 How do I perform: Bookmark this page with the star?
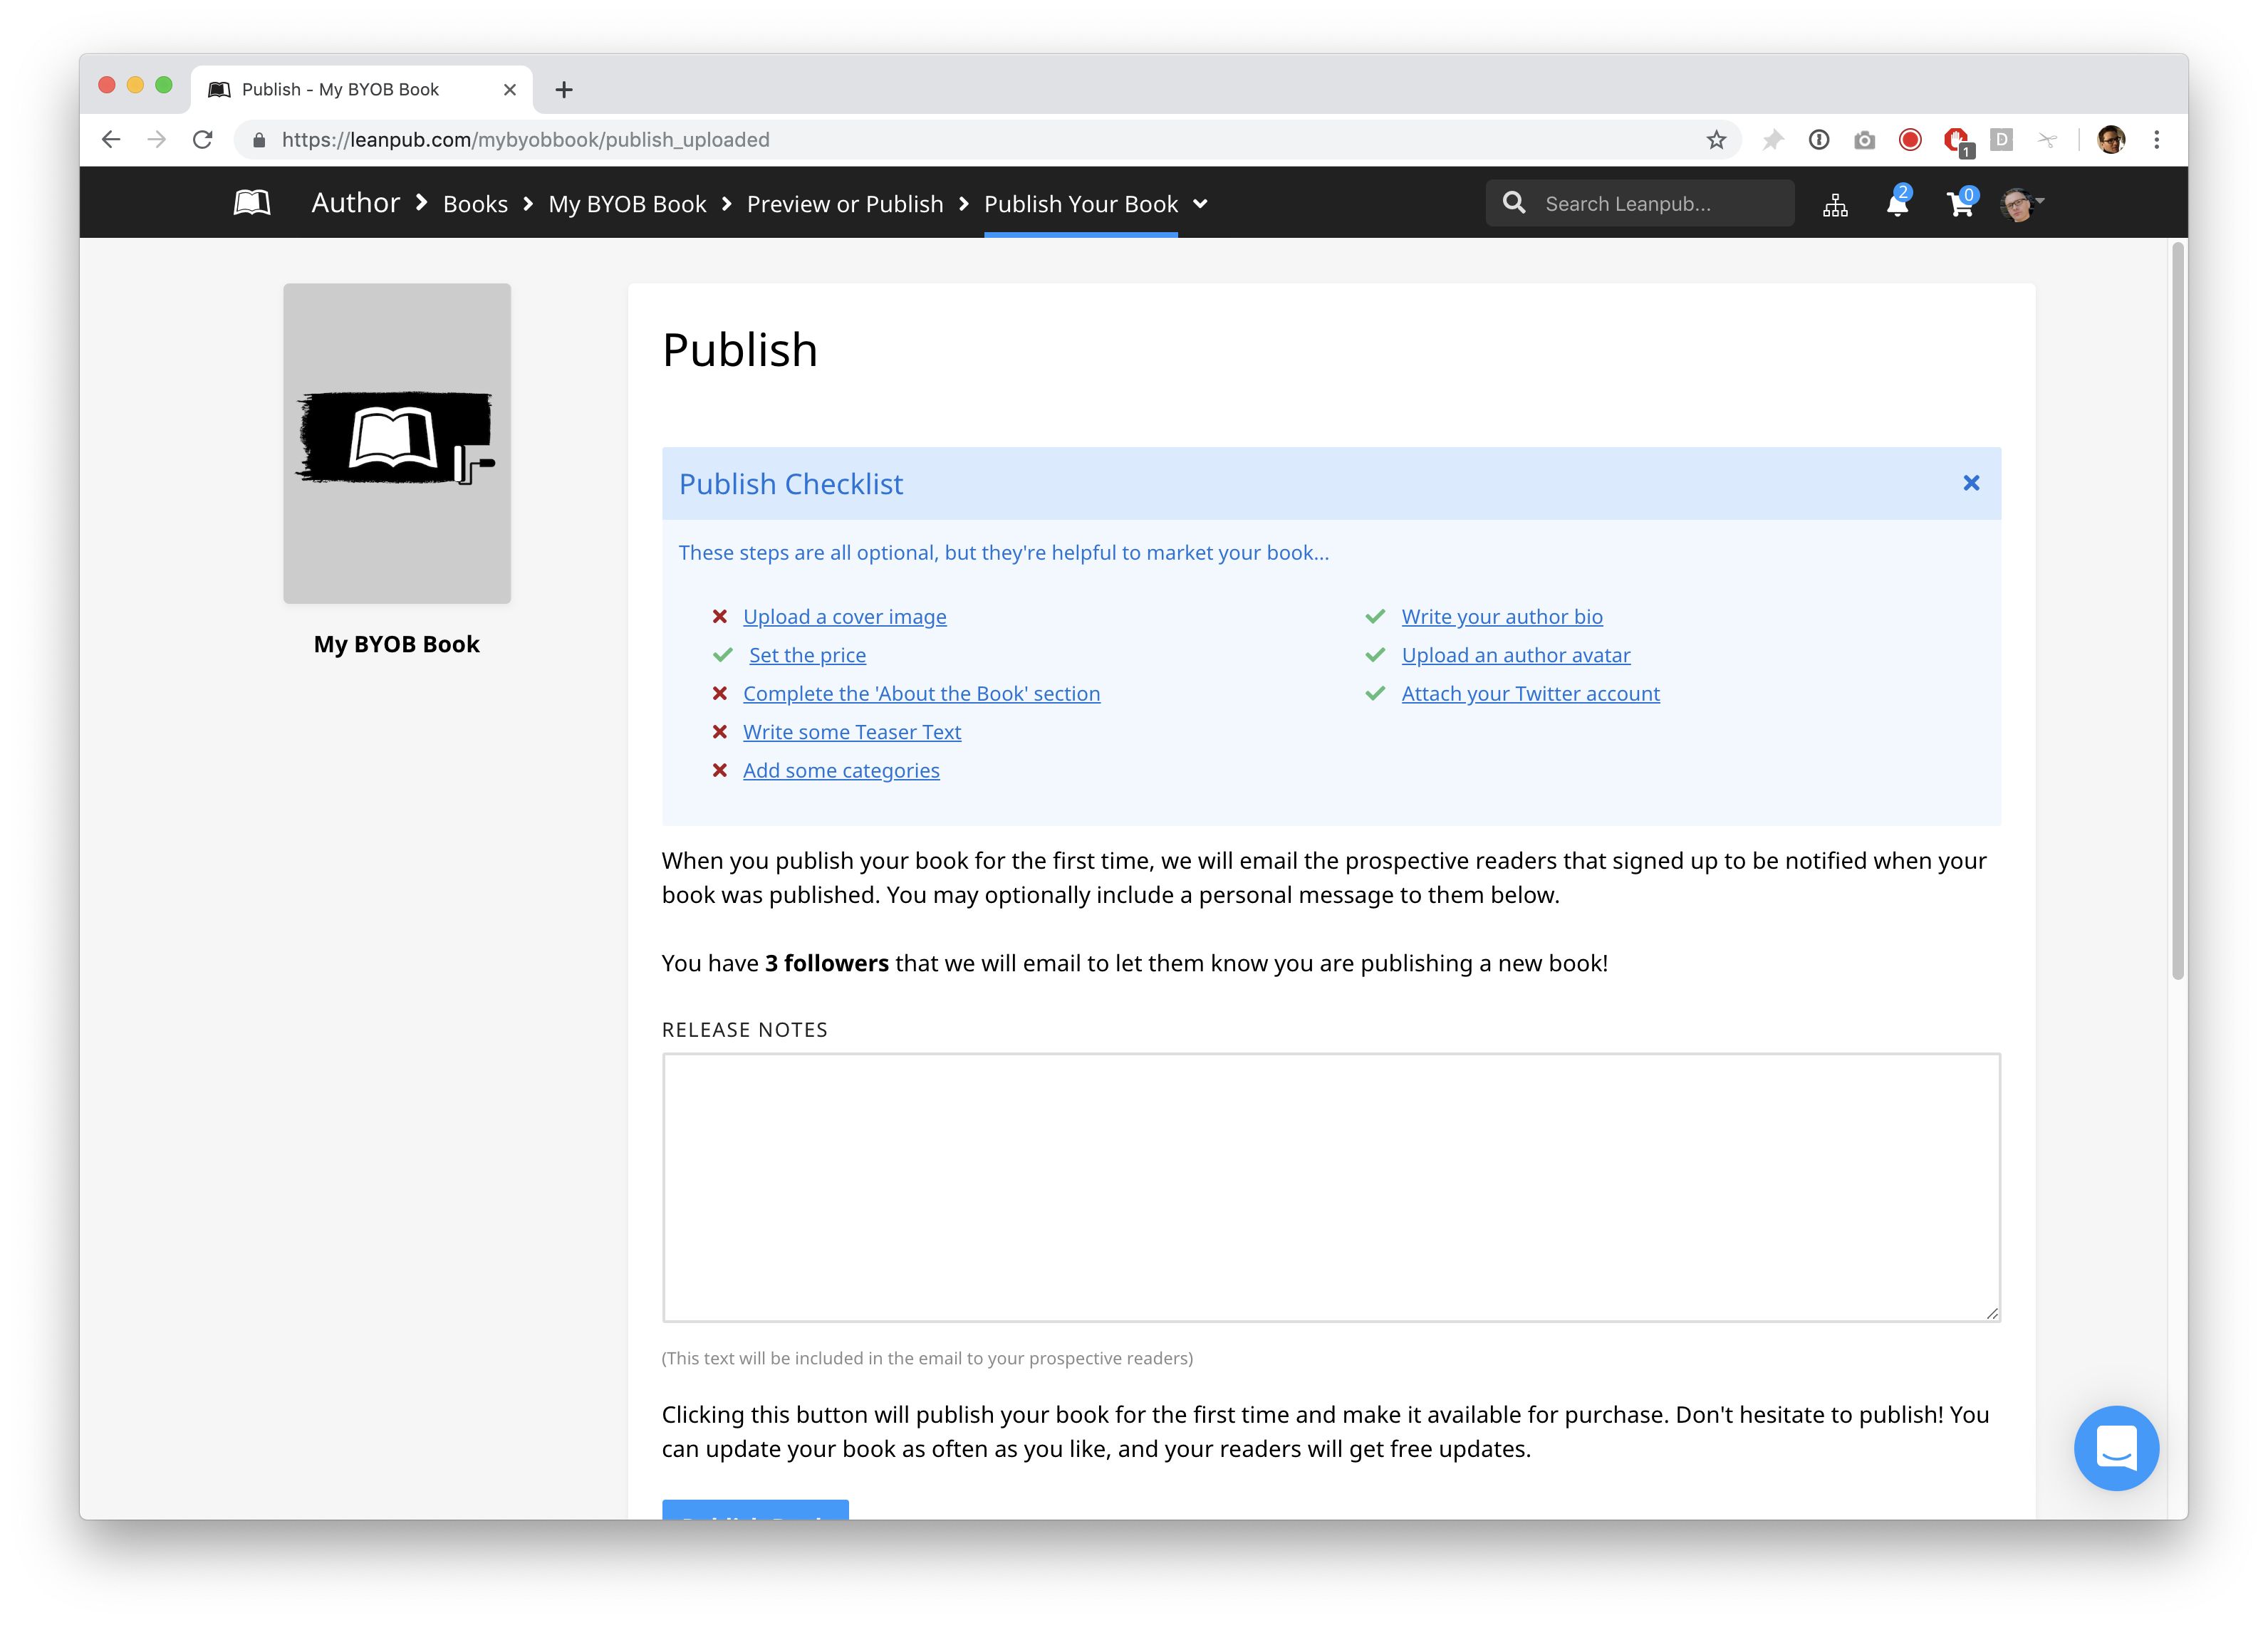[1716, 140]
